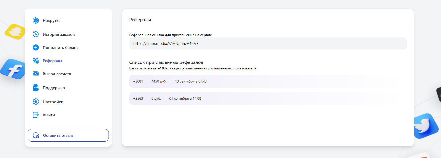441x158 pixels.
Task: Open Настройки in the sidebar
Action: (53, 102)
